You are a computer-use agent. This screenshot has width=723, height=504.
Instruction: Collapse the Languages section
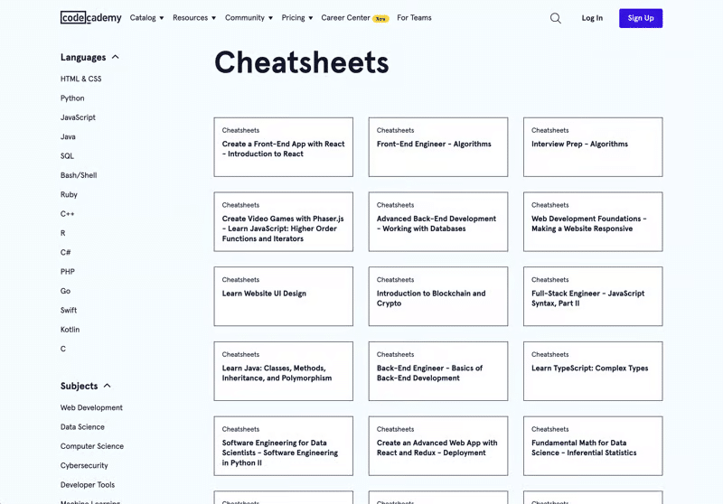(x=89, y=57)
